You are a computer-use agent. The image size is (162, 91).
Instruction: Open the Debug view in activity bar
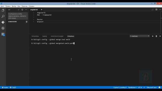coord(3,28)
